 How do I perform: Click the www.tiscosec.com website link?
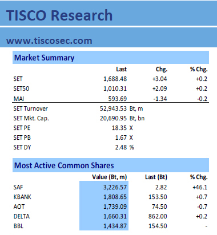[x=49, y=40]
